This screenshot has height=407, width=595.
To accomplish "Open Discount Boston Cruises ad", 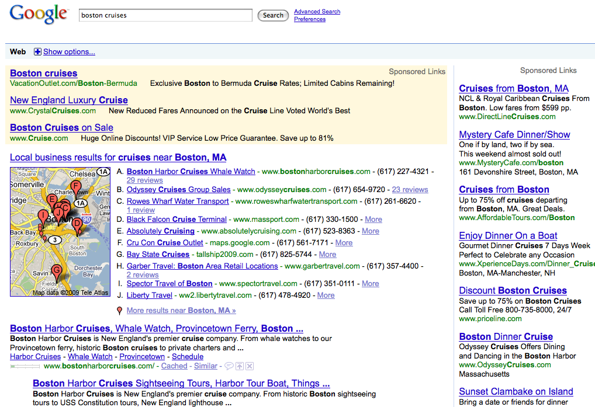I will pos(513,291).
